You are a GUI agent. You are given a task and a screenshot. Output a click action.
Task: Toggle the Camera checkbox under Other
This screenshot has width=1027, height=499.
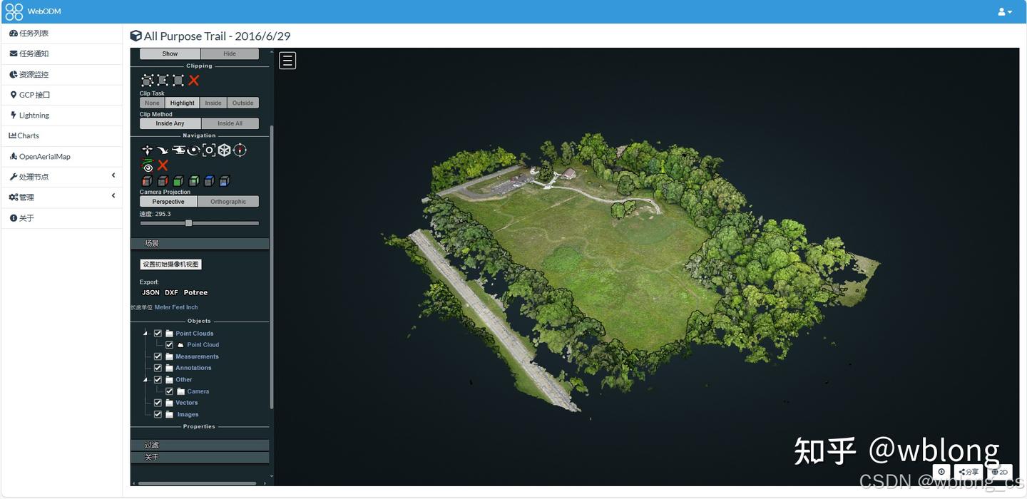point(170,391)
